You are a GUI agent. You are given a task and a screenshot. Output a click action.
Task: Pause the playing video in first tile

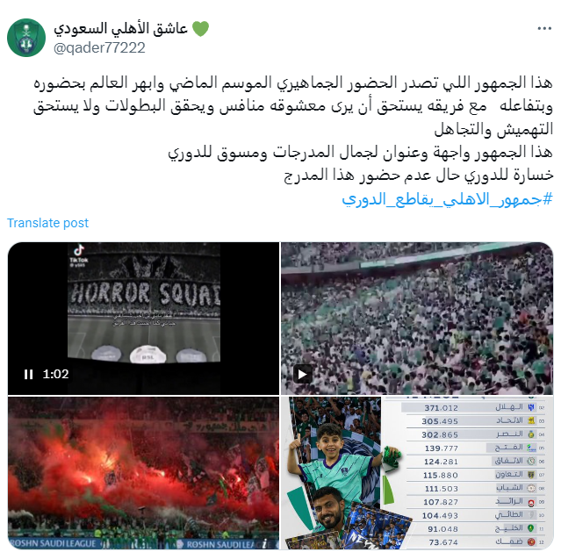(28, 374)
